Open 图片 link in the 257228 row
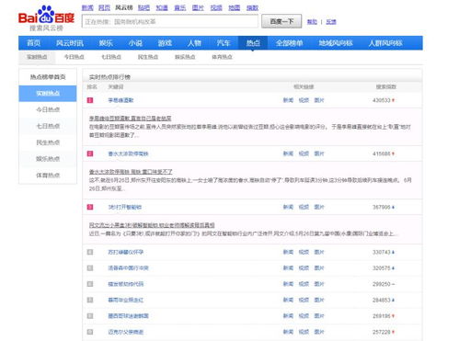The height and width of the screenshot is (341, 459). coord(319,332)
